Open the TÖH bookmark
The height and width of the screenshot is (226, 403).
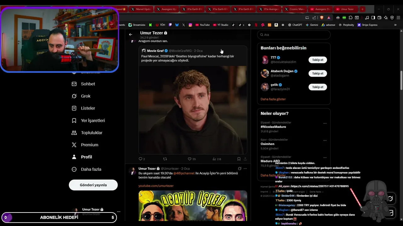[x=160, y=25]
